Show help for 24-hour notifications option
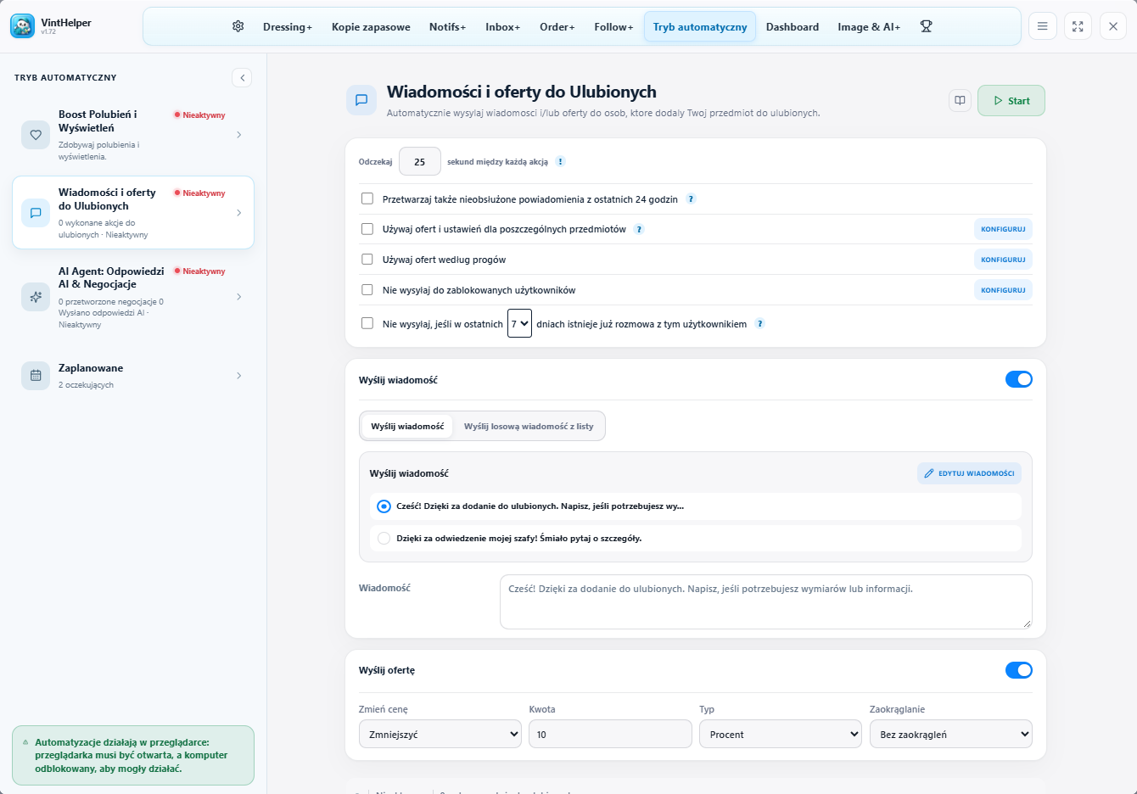This screenshot has width=1137, height=794. (691, 199)
